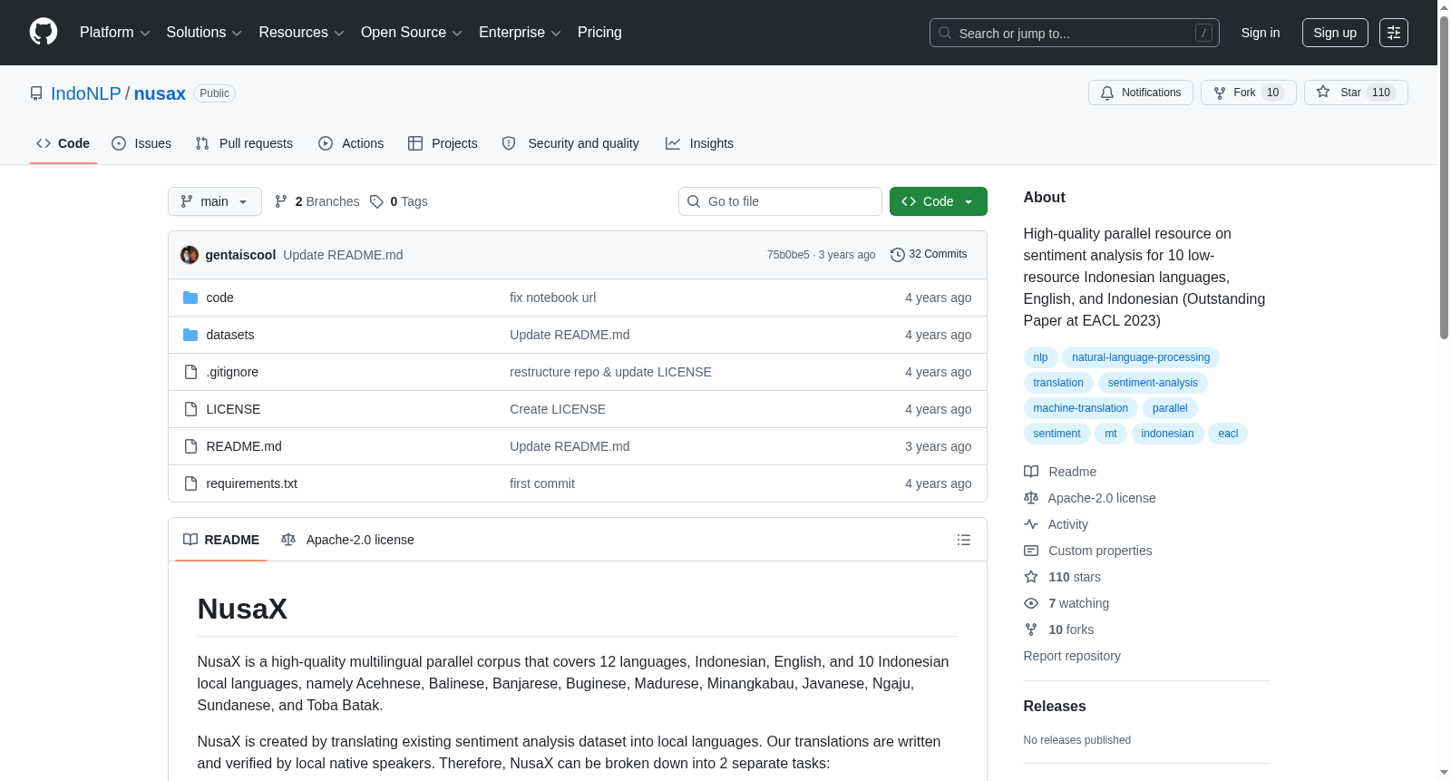Click the tag icon beside Tags
The width and height of the screenshot is (1451, 781).
point(376,201)
